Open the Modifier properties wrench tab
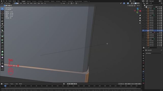The width and height of the screenshot is (163, 91). coord(143,72)
